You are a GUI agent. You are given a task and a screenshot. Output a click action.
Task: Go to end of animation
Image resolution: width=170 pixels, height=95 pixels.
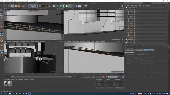tap(97, 77)
